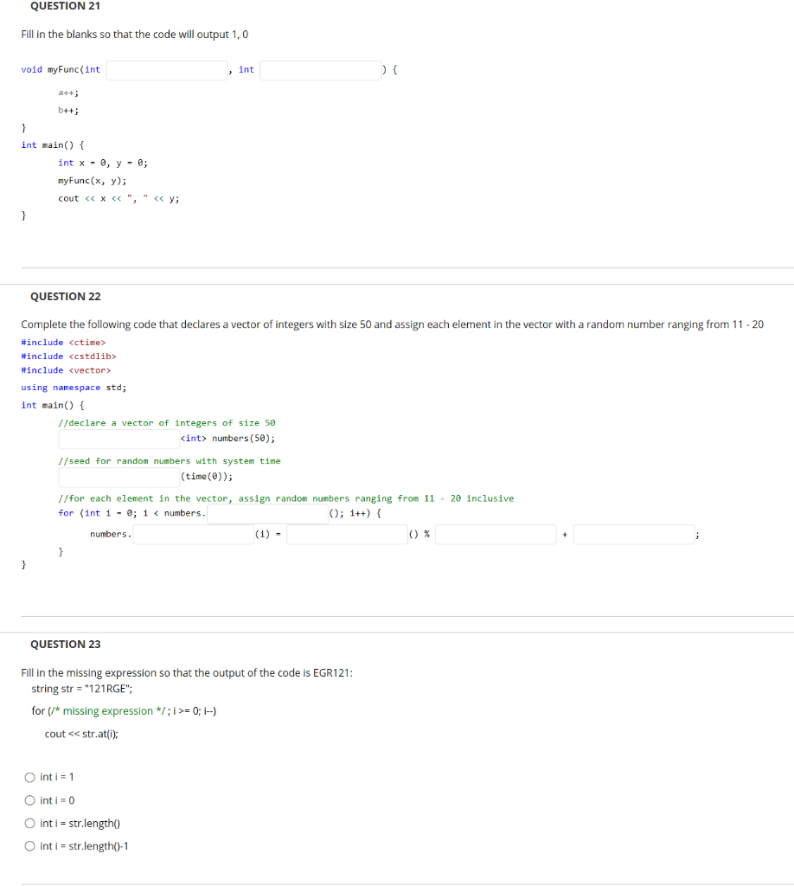Click the QUESTION 22 heading

(65, 296)
